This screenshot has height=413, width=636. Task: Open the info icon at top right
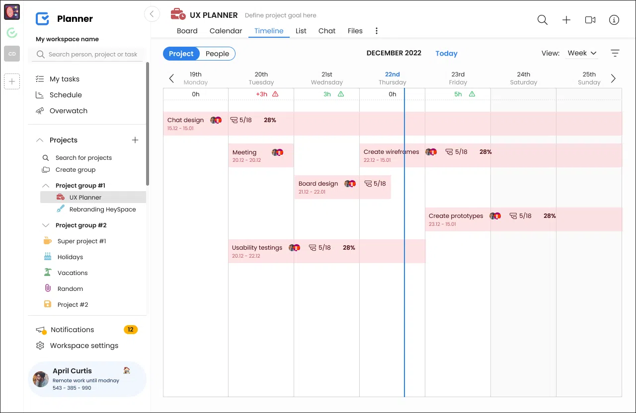(x=614, y=20)
